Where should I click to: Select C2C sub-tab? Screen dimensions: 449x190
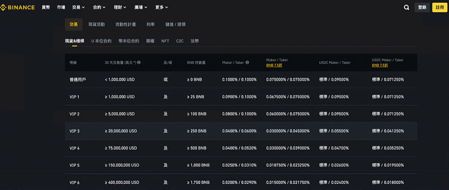(180, 41)
